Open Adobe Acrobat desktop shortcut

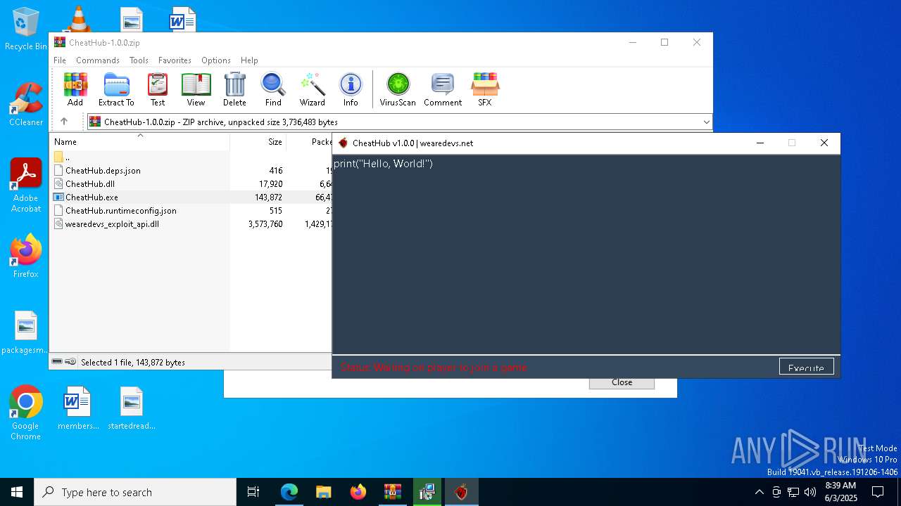25,186
